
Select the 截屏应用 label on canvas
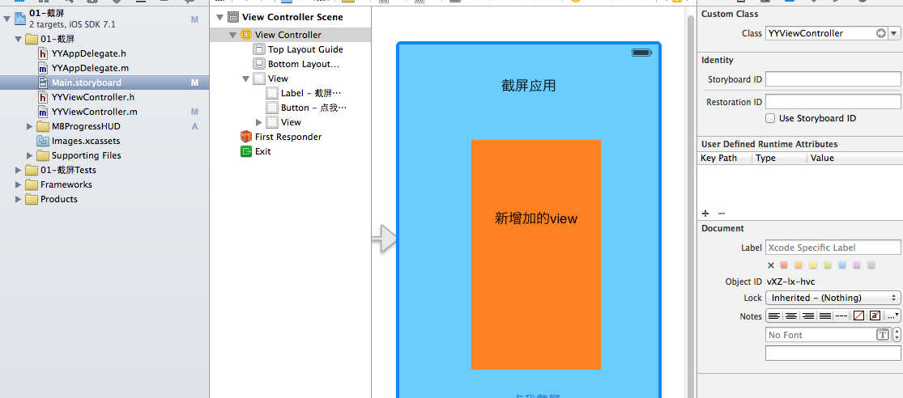529,87
